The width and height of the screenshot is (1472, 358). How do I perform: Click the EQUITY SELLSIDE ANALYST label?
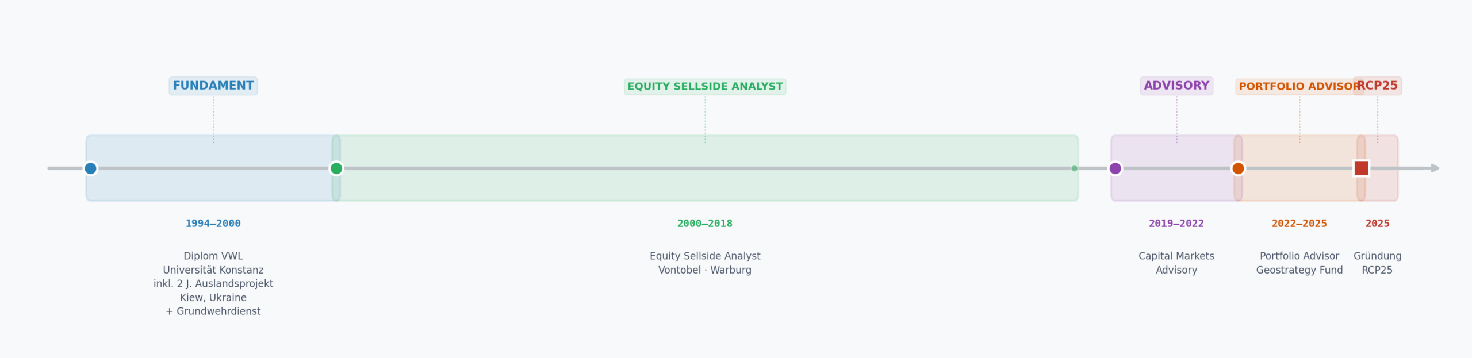tap(705, 87)
